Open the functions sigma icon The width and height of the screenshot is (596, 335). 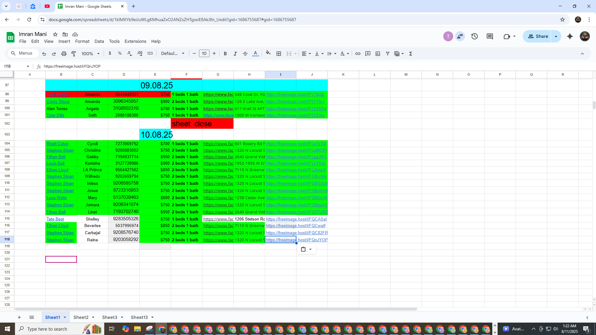410,54
